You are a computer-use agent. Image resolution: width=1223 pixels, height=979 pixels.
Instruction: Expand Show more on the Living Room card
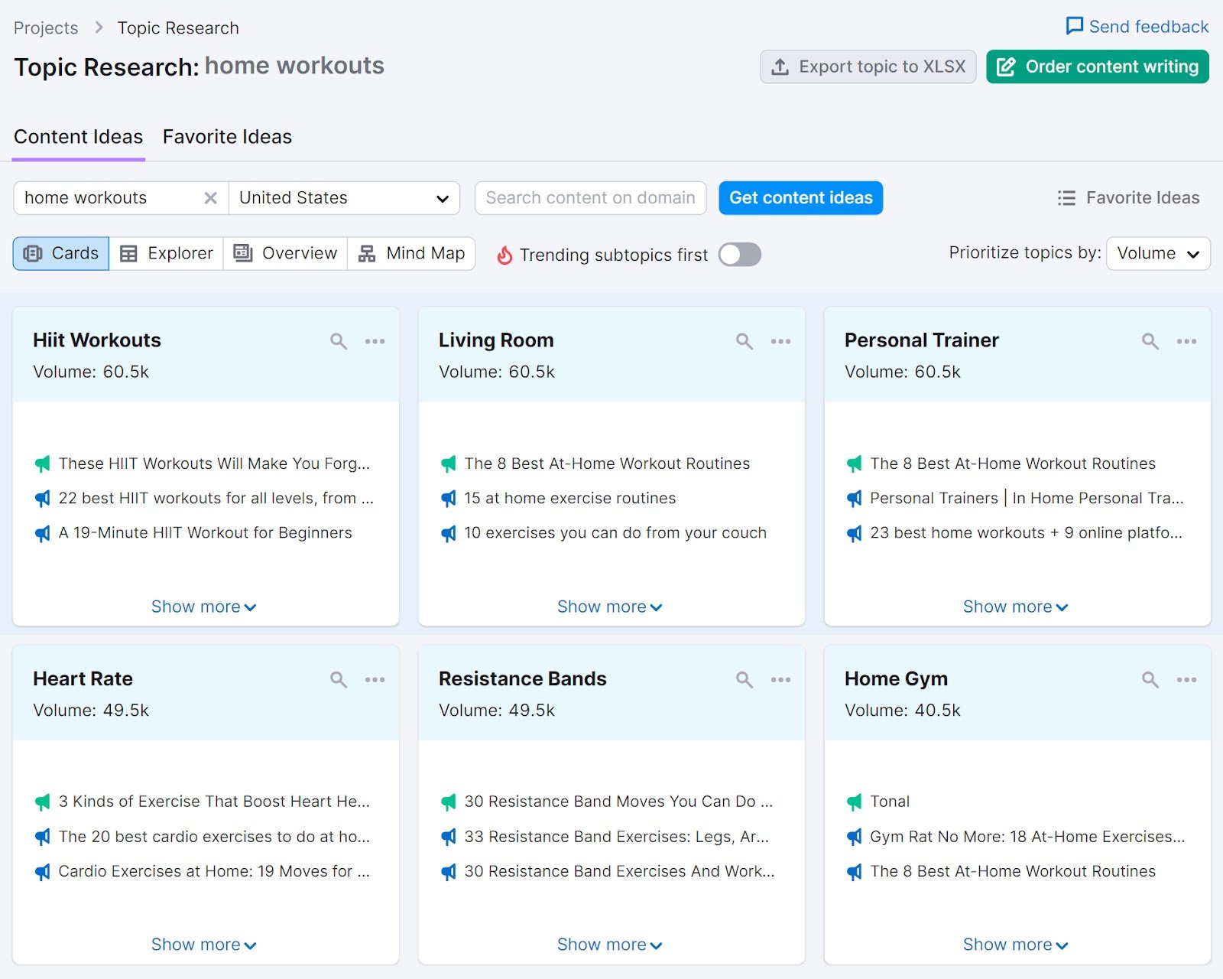click(x=609, y=606)
